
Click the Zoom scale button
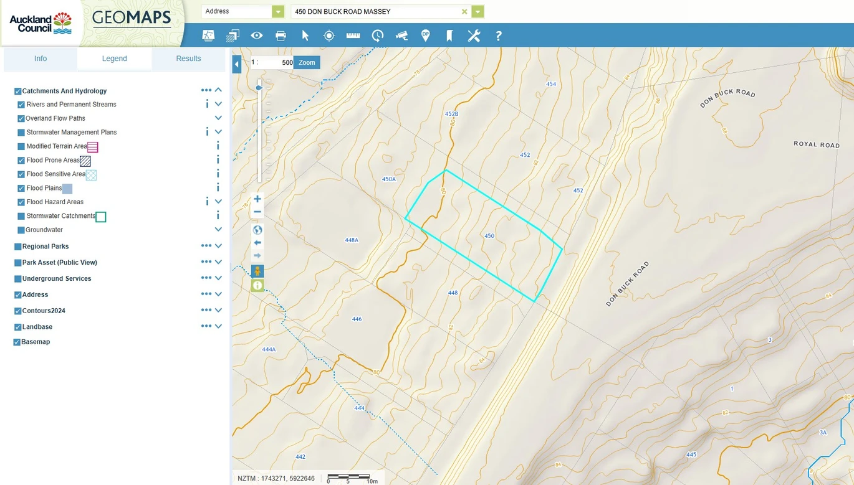[307, 62]
